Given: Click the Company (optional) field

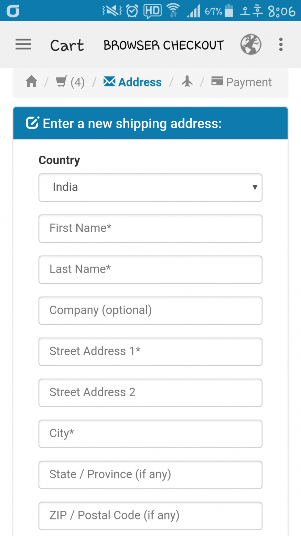Looking at the screenshot, I should click(150, 310).
